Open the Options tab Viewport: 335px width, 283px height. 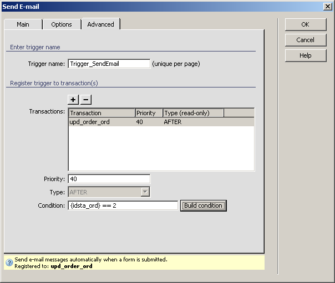tap(62, 24)
